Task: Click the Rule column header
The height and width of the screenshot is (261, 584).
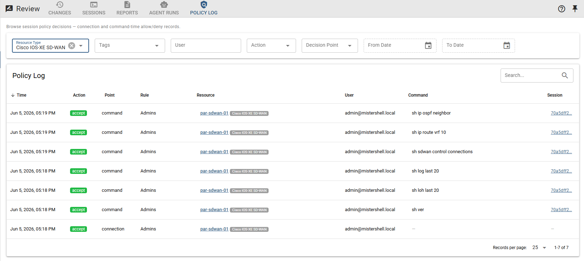Action: [x=144, y=95]
